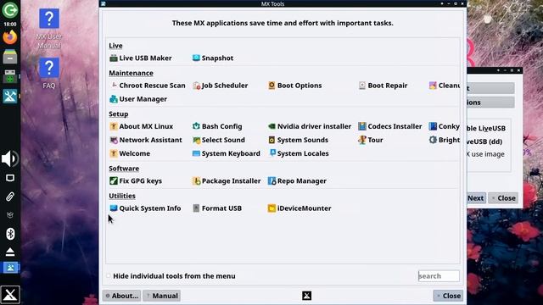Image resolution: width=543 pixels, height=305 pixels.
Task: Open Quick System Info
Action: tap(145, 208)
